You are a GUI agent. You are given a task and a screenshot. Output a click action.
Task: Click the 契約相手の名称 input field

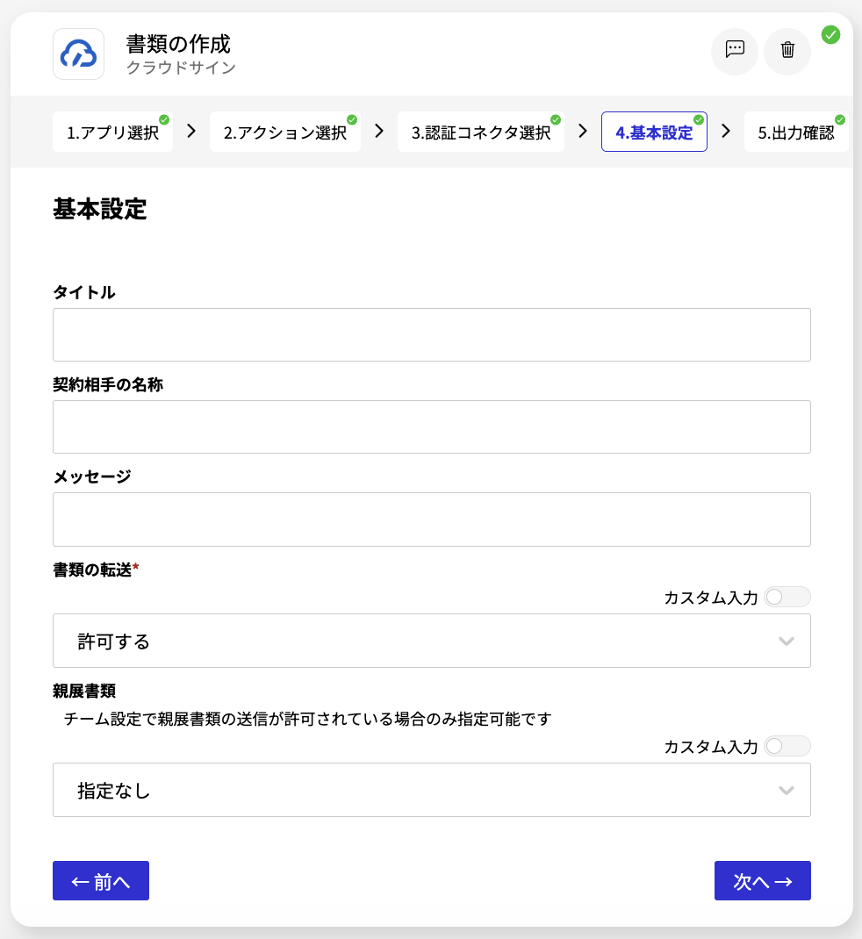coord(432,427)
